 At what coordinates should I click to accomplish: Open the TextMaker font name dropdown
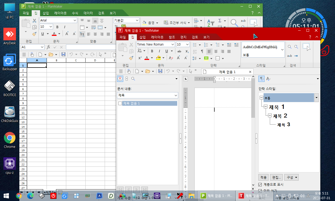[x=172, y=44]
